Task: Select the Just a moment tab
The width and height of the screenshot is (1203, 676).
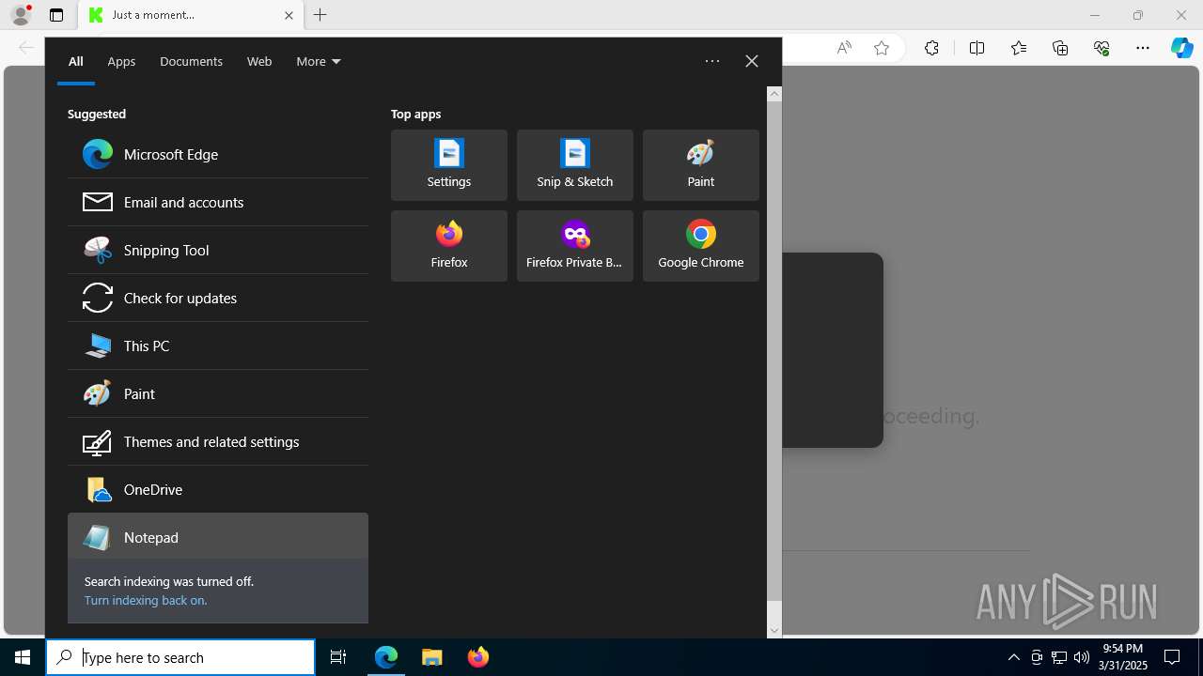Action: pos(192,15)
